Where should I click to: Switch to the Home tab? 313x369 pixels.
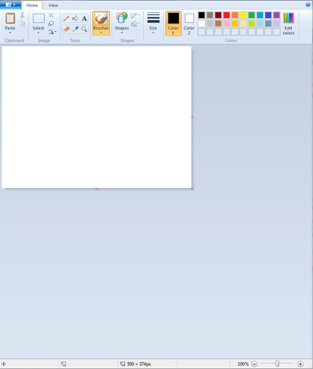pyautogui.click(x=32, y=5)
